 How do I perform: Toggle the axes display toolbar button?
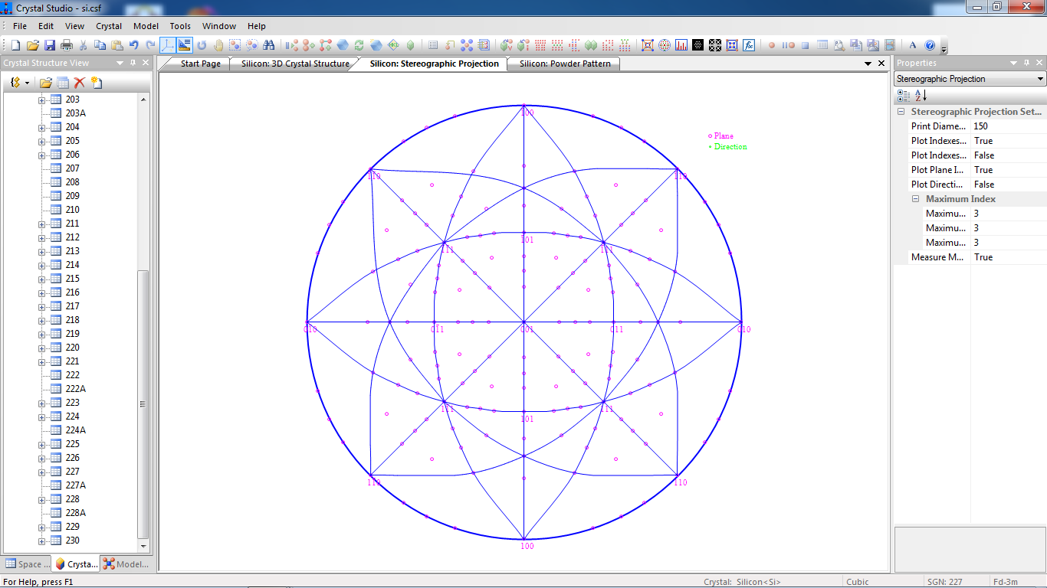tap(167, 45)
